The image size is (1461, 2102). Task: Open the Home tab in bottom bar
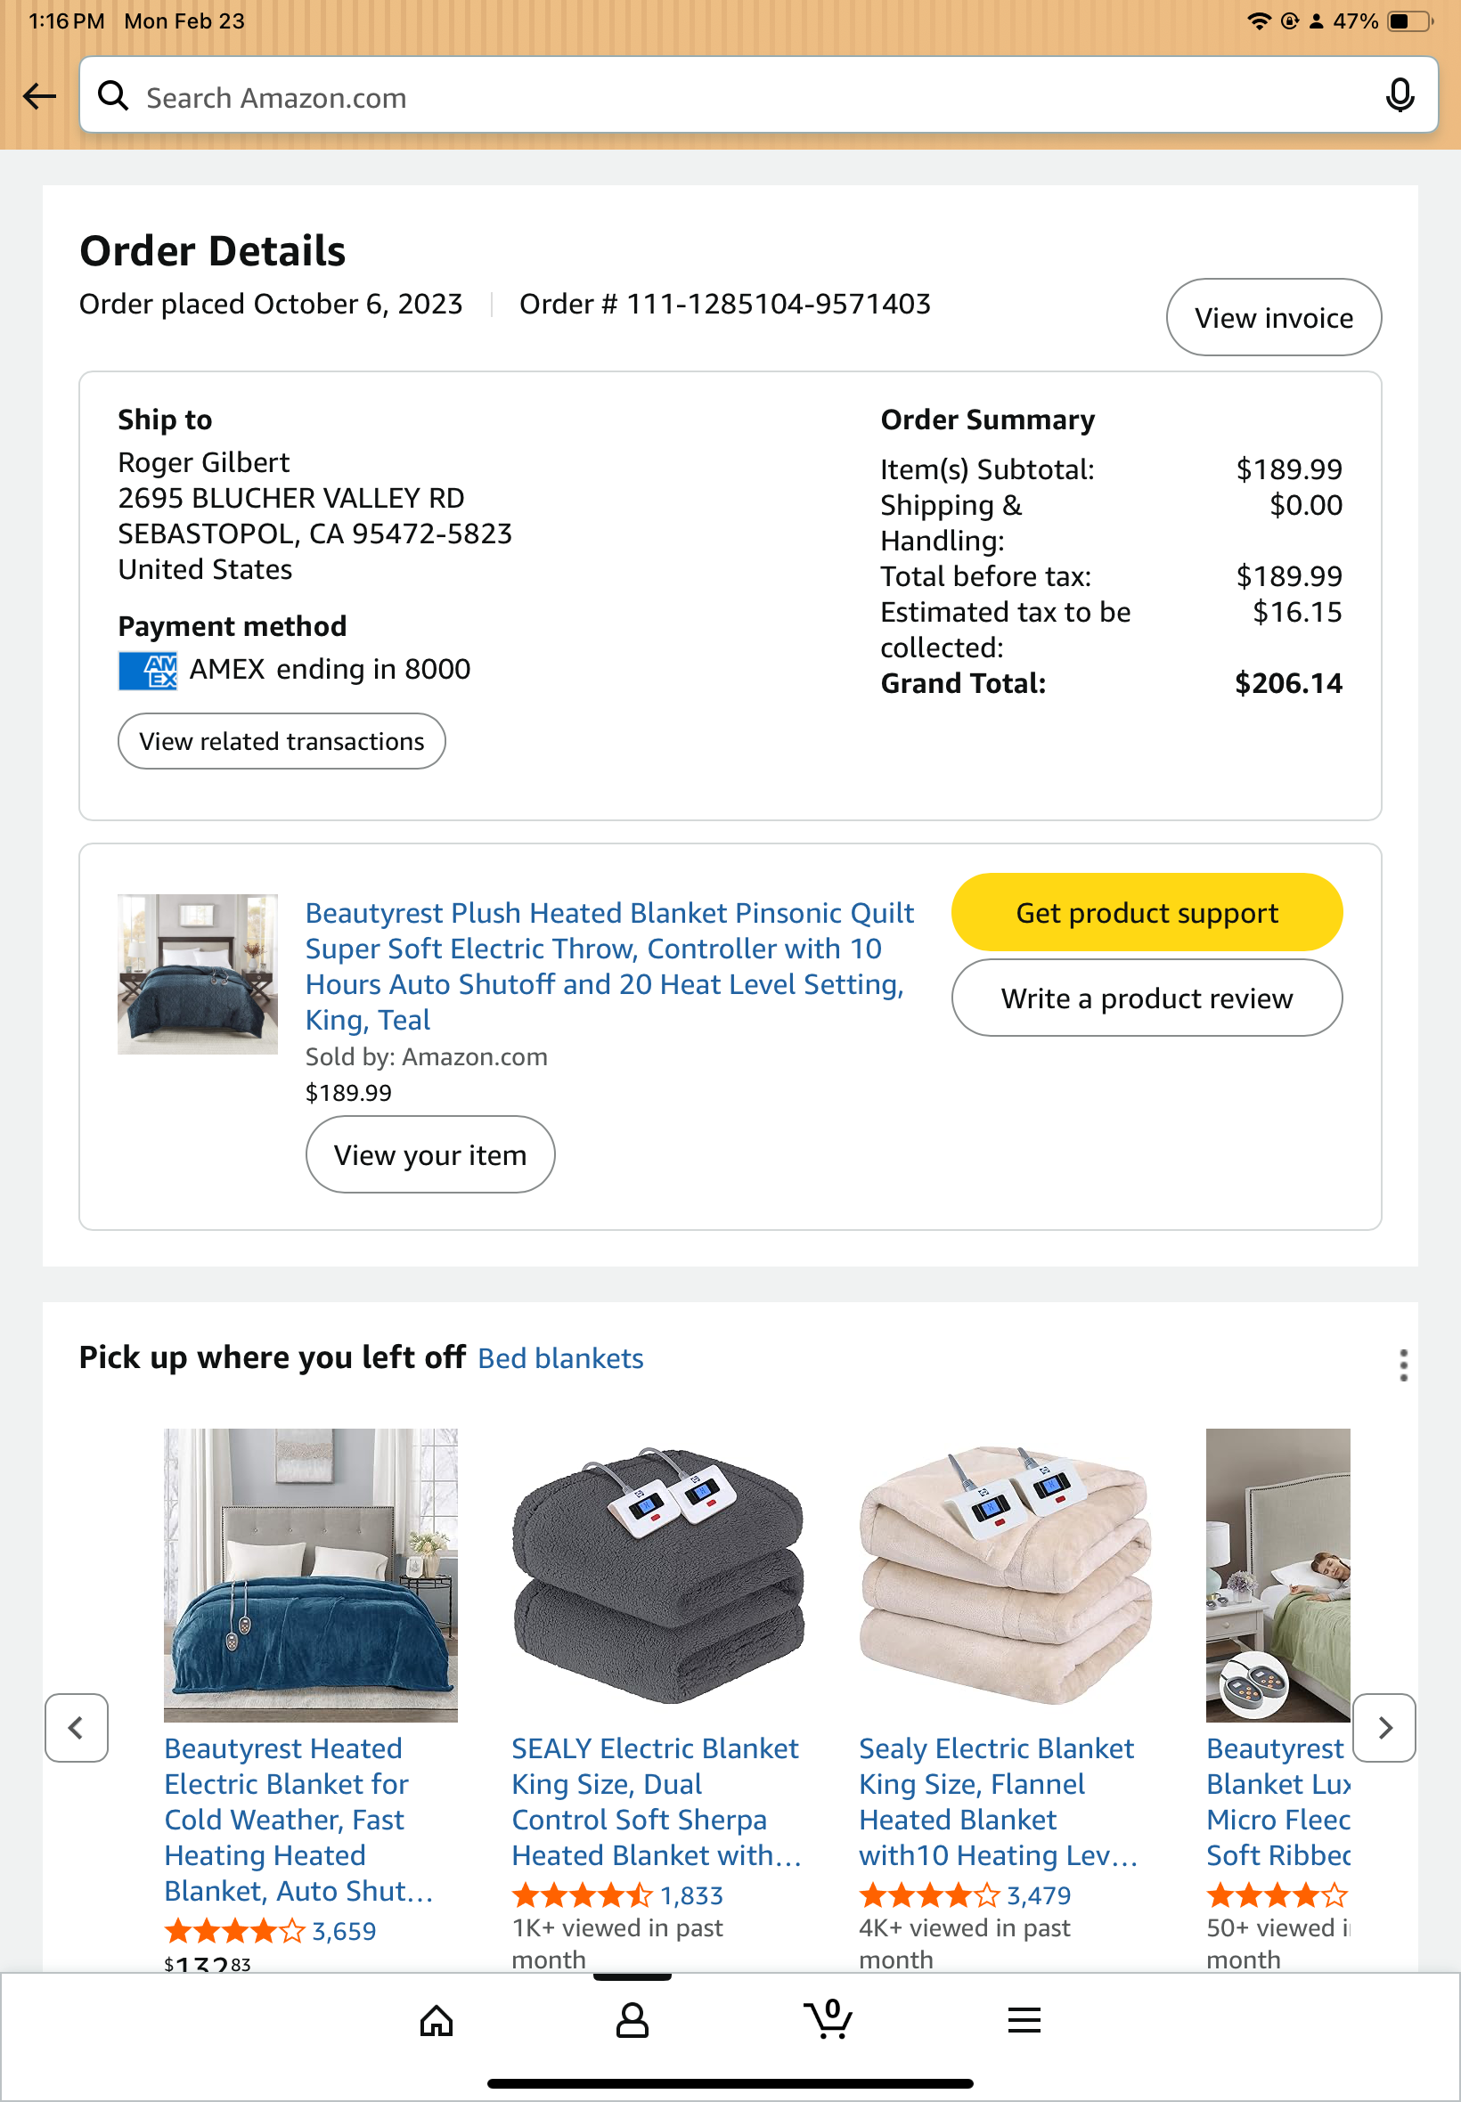point(436,2020)
